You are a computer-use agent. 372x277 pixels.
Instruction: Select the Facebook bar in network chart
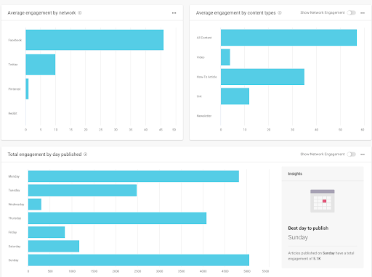point(94,40)
